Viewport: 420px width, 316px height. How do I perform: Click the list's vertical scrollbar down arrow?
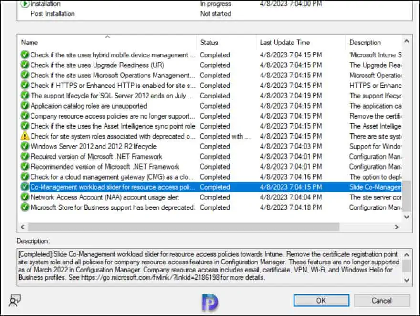(407, 217)
